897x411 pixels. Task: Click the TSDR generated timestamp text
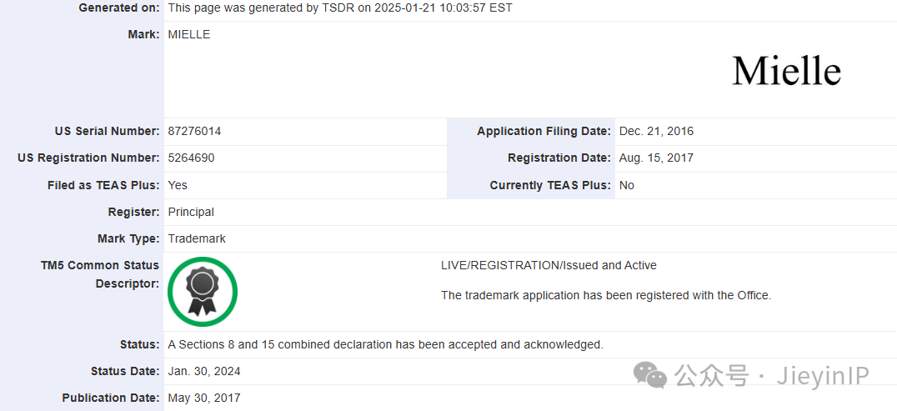click(340, 8)
